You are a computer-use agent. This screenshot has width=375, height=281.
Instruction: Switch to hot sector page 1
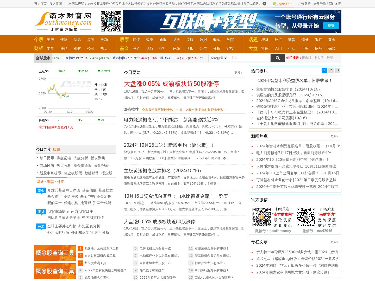pyautogui.click(x=324, y=70)
